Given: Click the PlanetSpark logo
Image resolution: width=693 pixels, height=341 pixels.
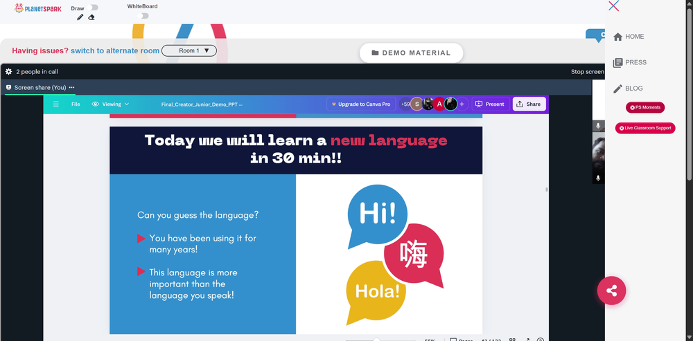Looking at the screenshot, I should 37,8.
